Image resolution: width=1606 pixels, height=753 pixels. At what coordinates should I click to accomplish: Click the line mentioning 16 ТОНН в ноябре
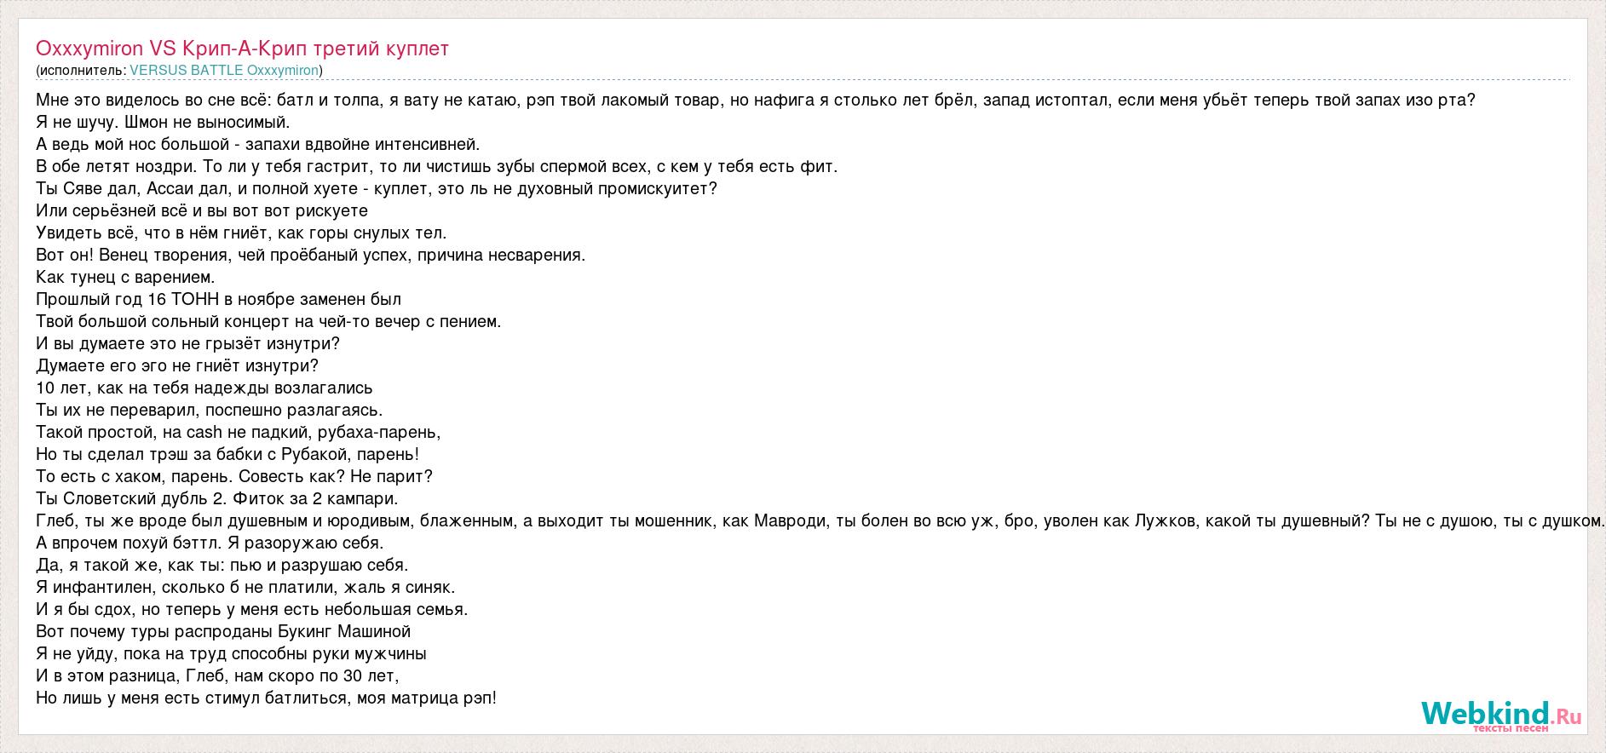pyautogui.click(x=219, y=299)
